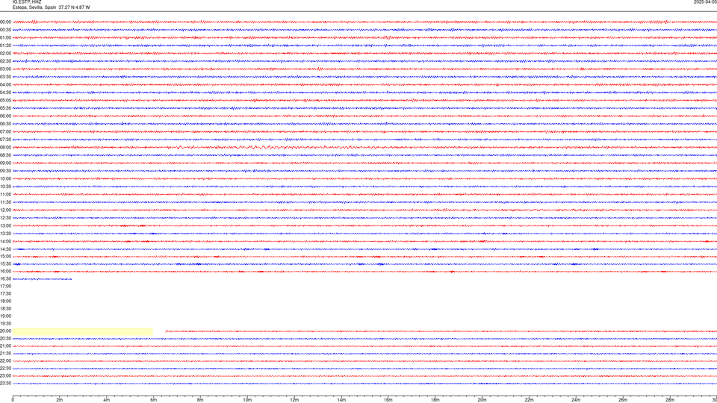Click the short blue trace segment at 16:30

[x=42, y=278]
